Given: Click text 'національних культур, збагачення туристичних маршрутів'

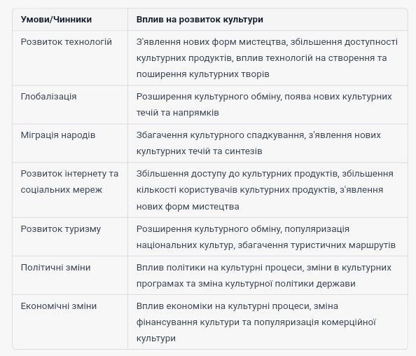Looking at the screenshot, I should point(266,245).
